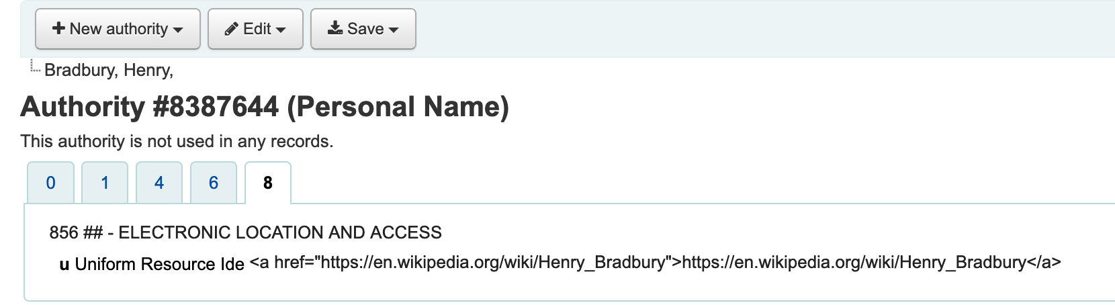Expand the New authority dropdown caret
The image size is (1115, 305).
tap(178, 30)
